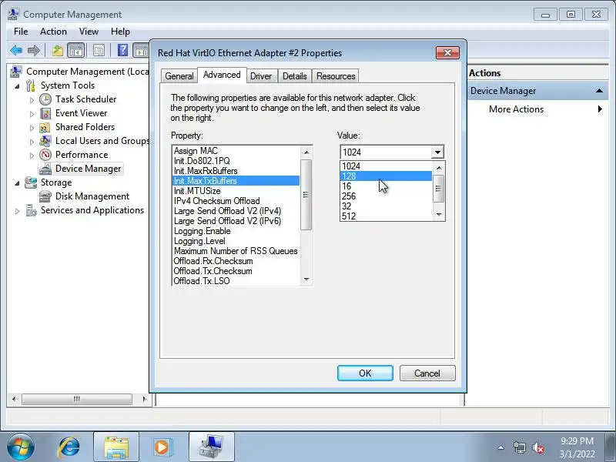Expand the Local Users and Groups node
Viewport: 616px width, 462px height.
32,142
